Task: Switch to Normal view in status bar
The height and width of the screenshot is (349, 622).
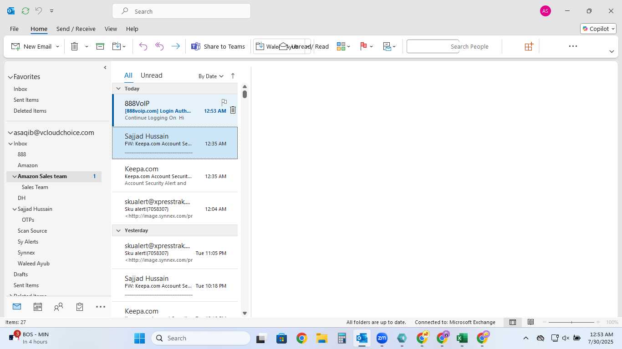Action: click(x=513, y=322)
